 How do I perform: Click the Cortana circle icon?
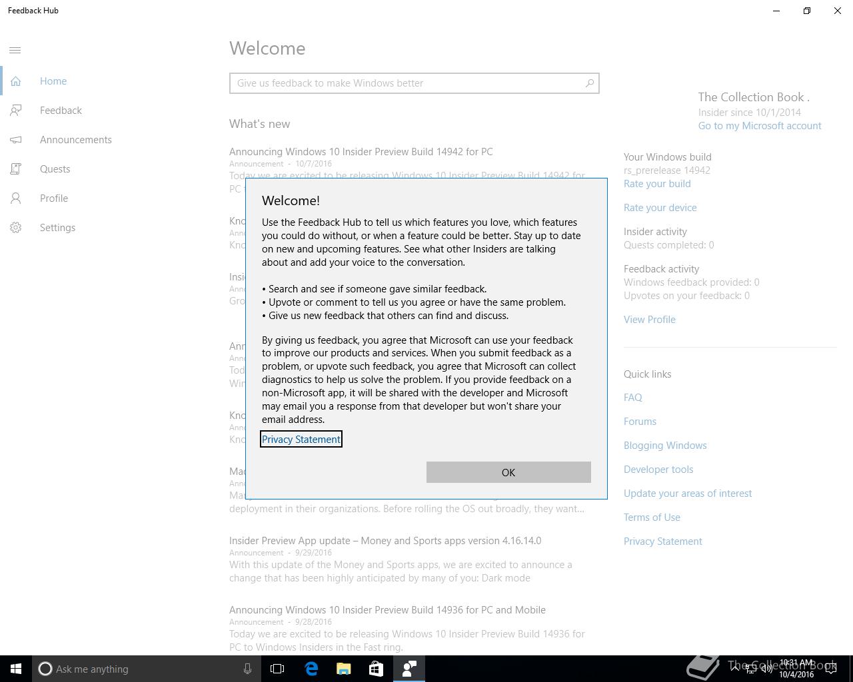45,669
